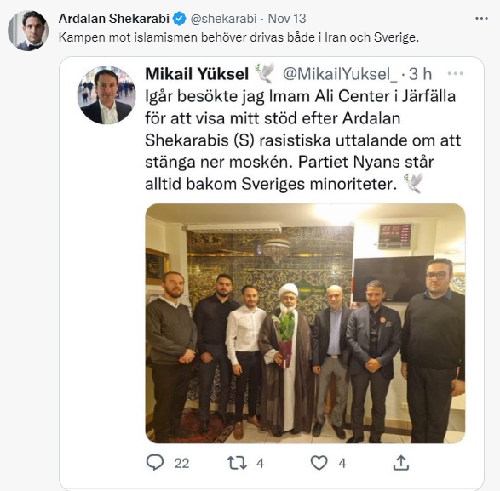Click Ardalan Shekarabi's profile avatar

coord(28,31)
